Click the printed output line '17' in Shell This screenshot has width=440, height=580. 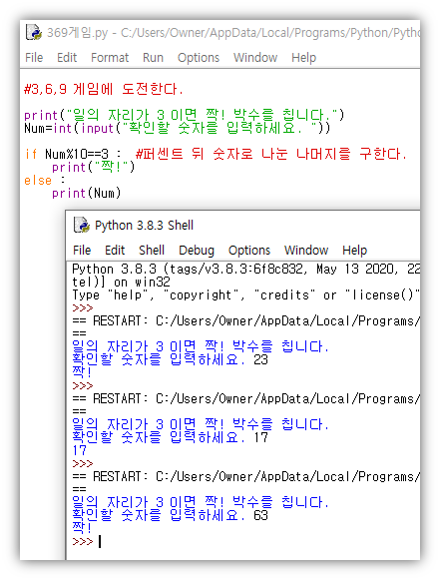[80, 450]
